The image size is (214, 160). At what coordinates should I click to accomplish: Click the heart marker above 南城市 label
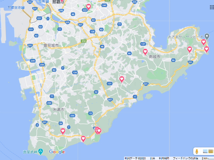pos(145,52)
